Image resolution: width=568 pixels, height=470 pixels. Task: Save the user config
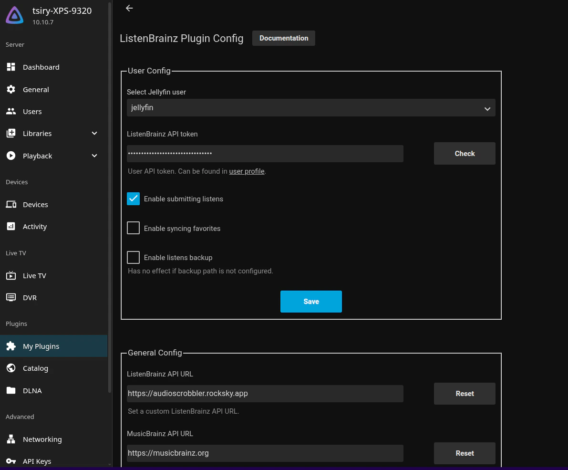311,301
